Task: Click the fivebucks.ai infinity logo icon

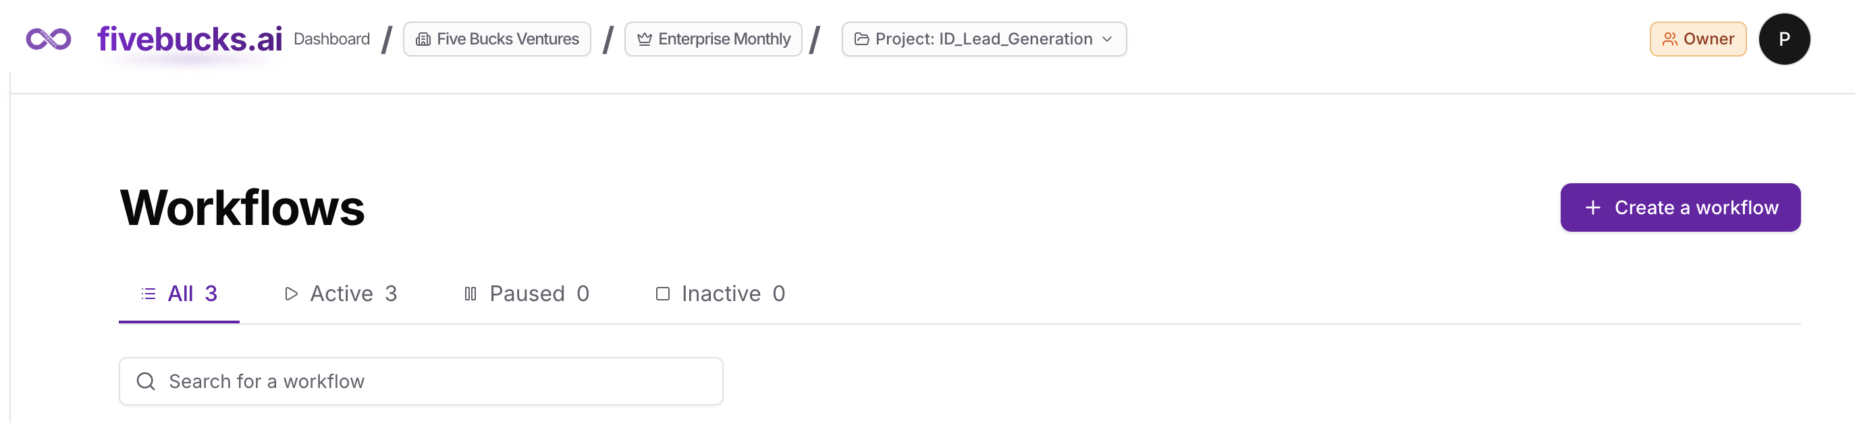Action: click(48, 39)
